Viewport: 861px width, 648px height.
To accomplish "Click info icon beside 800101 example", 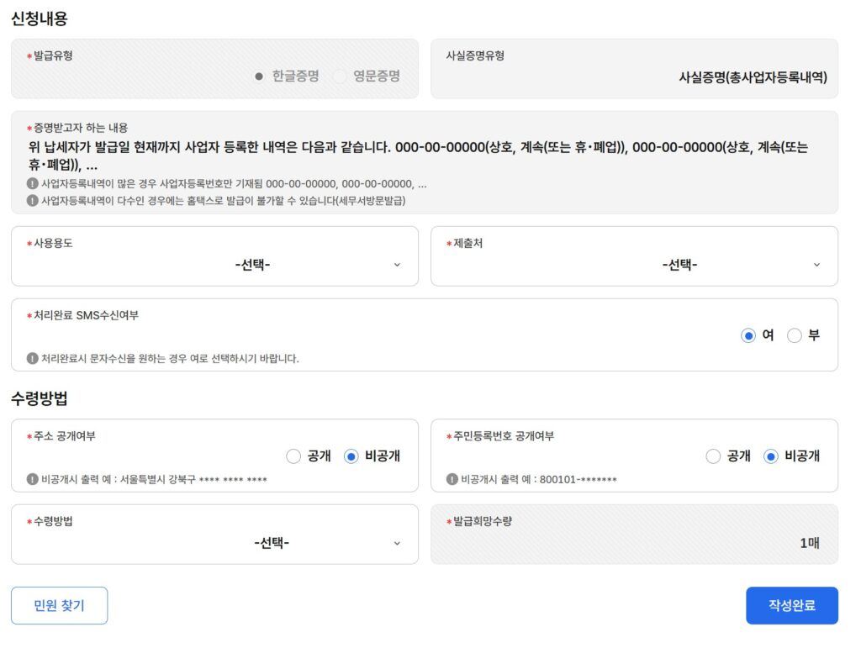I will tap(452, 479).
